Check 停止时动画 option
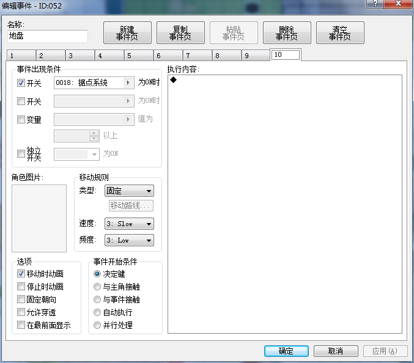Screen dimensions: 414x363 pyautogui.click(x=21, y=287)
